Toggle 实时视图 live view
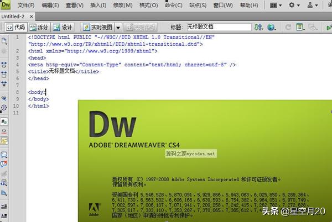Viewport: 332px width, 222px height. pos(97,27)
